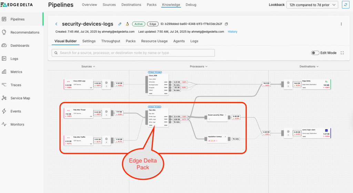Open the Lookback time range dropdown
The width and height of the screenshot is (353, 193).
[313, 5]
